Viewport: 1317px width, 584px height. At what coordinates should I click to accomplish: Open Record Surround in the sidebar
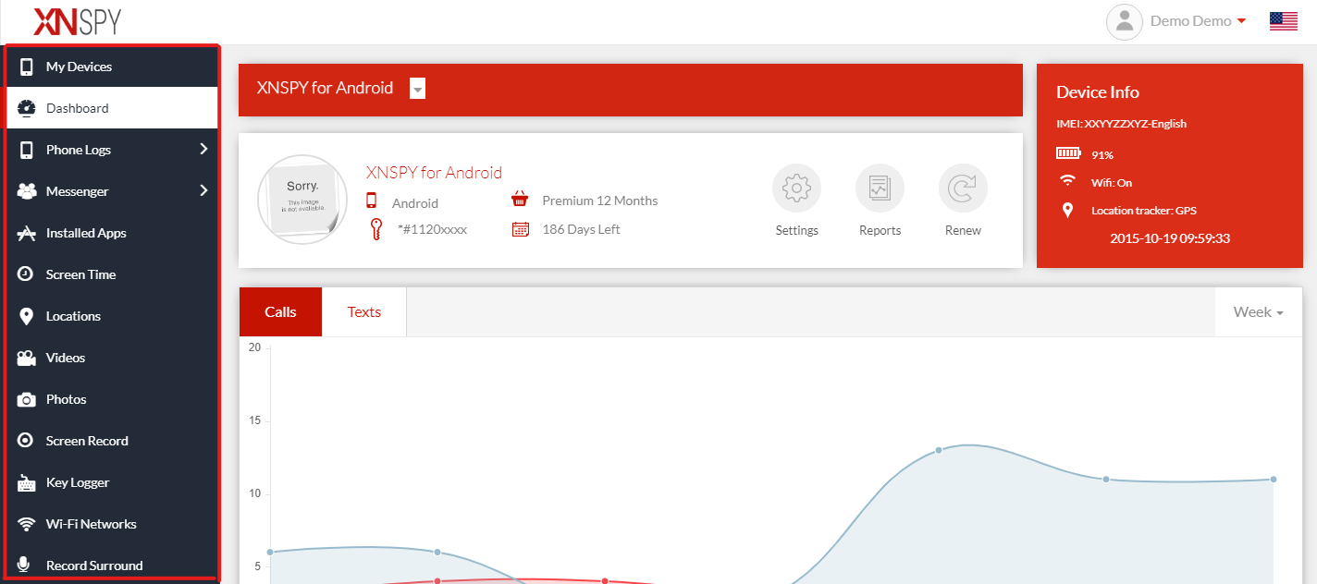click(x=112, y=565)
